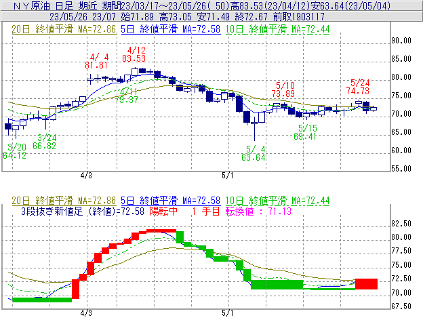Viewport: 423px width, 322px height.
Task: Click the 5/1 date label on upper chart axis
Action: [228, 176]
